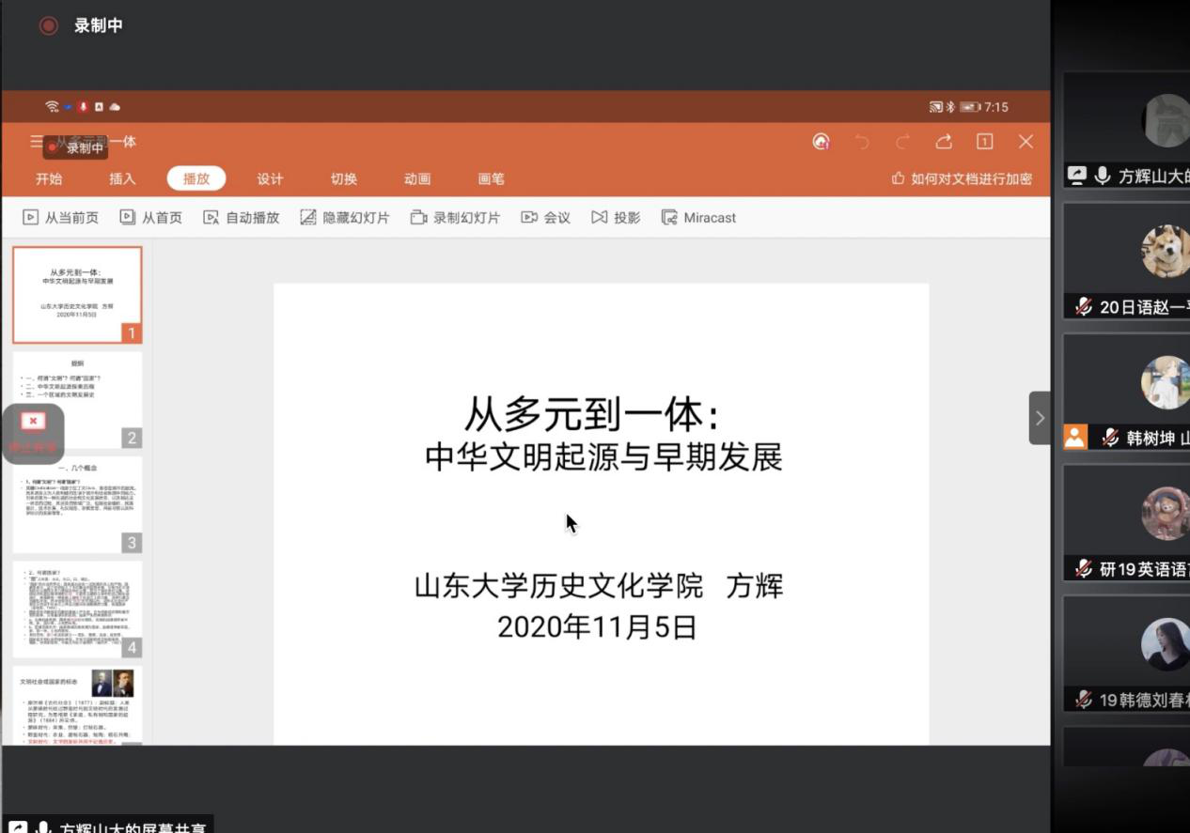Switch to the 设计 tab
The width and height of the screenshot is (1190, 833).
(x=270, y=178)
